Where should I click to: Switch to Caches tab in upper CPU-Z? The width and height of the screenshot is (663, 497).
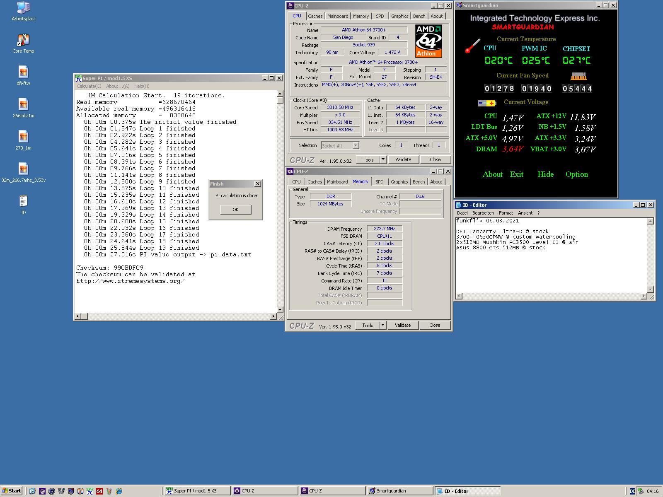[315, 16]
